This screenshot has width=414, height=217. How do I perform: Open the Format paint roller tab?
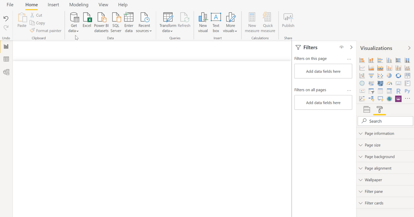pyautogui.click(x=380, y=109)
